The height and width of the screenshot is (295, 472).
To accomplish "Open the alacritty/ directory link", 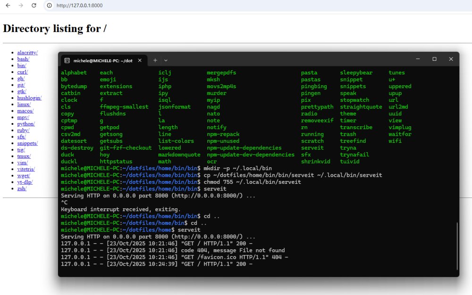I will (27, 53).
